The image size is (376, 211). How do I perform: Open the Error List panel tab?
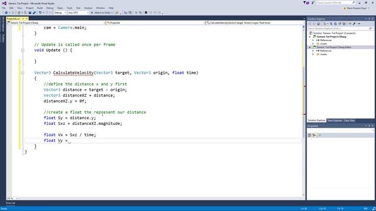click(x=11, y=203)
